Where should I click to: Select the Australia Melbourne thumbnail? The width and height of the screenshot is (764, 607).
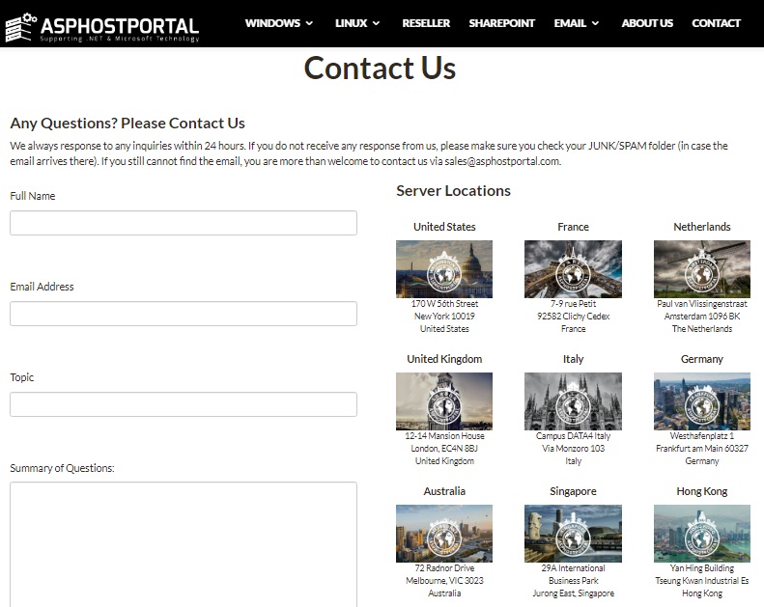444,534
